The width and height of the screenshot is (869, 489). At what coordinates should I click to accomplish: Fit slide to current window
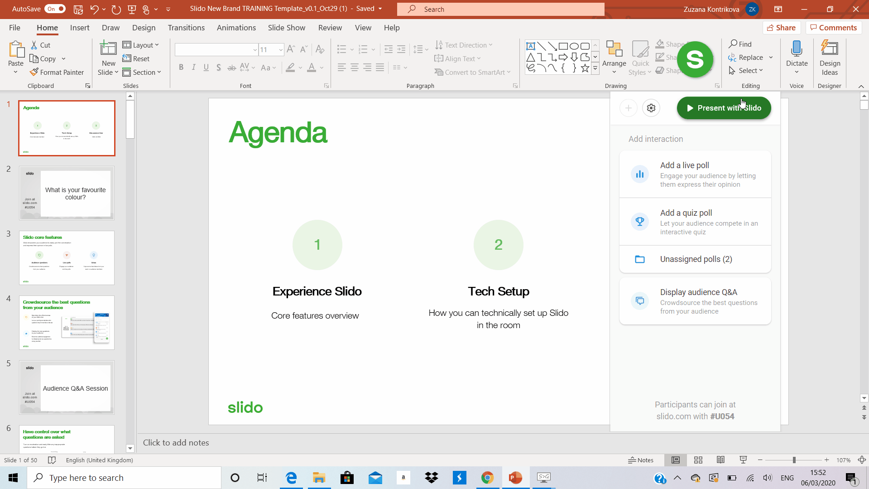[862, 460]
